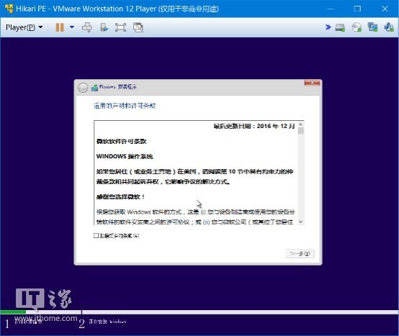Minimize the VMware Player window
Image resolution: width=399 pixels, height=336 pixels.
point(331,9)
